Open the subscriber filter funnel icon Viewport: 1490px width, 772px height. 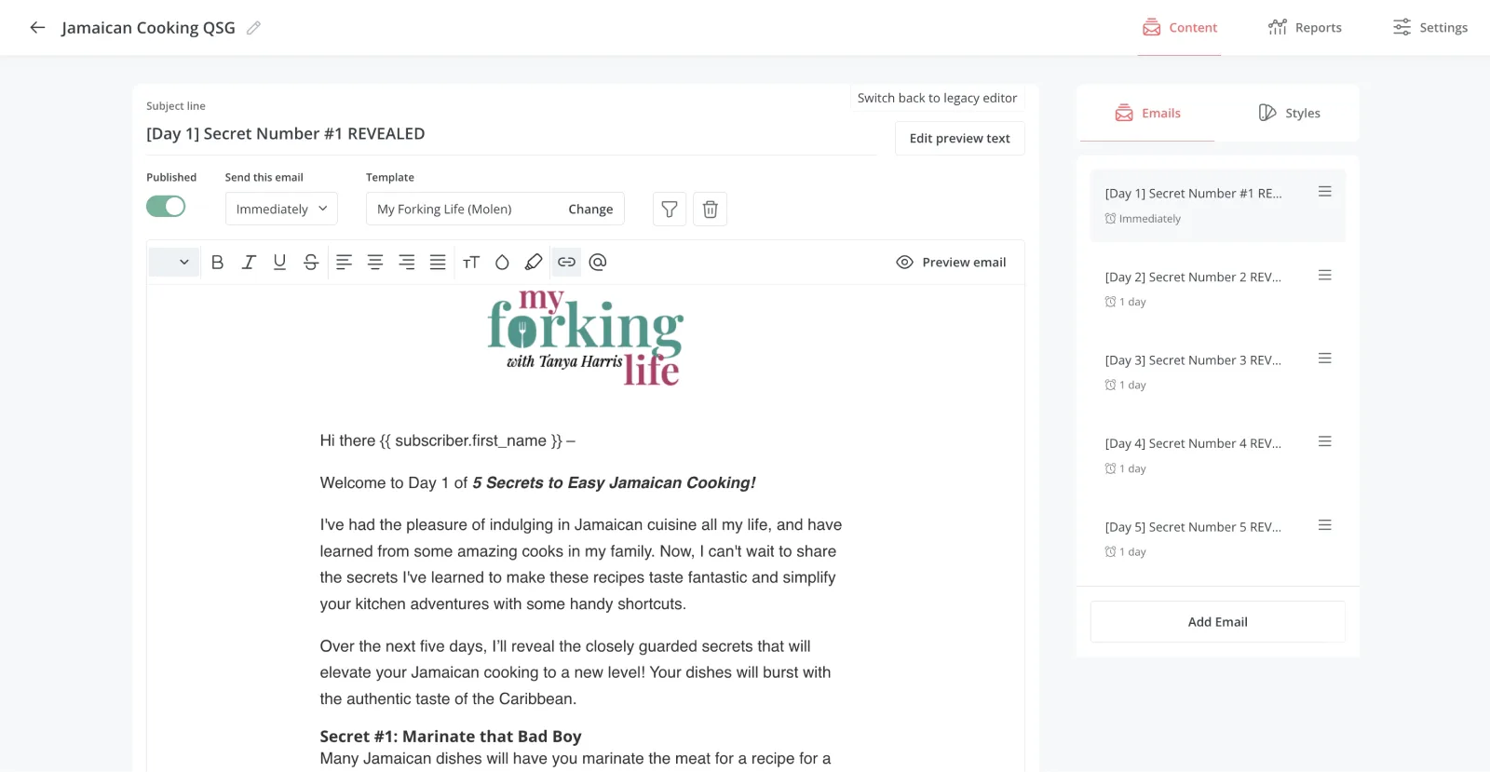point(670,210)
